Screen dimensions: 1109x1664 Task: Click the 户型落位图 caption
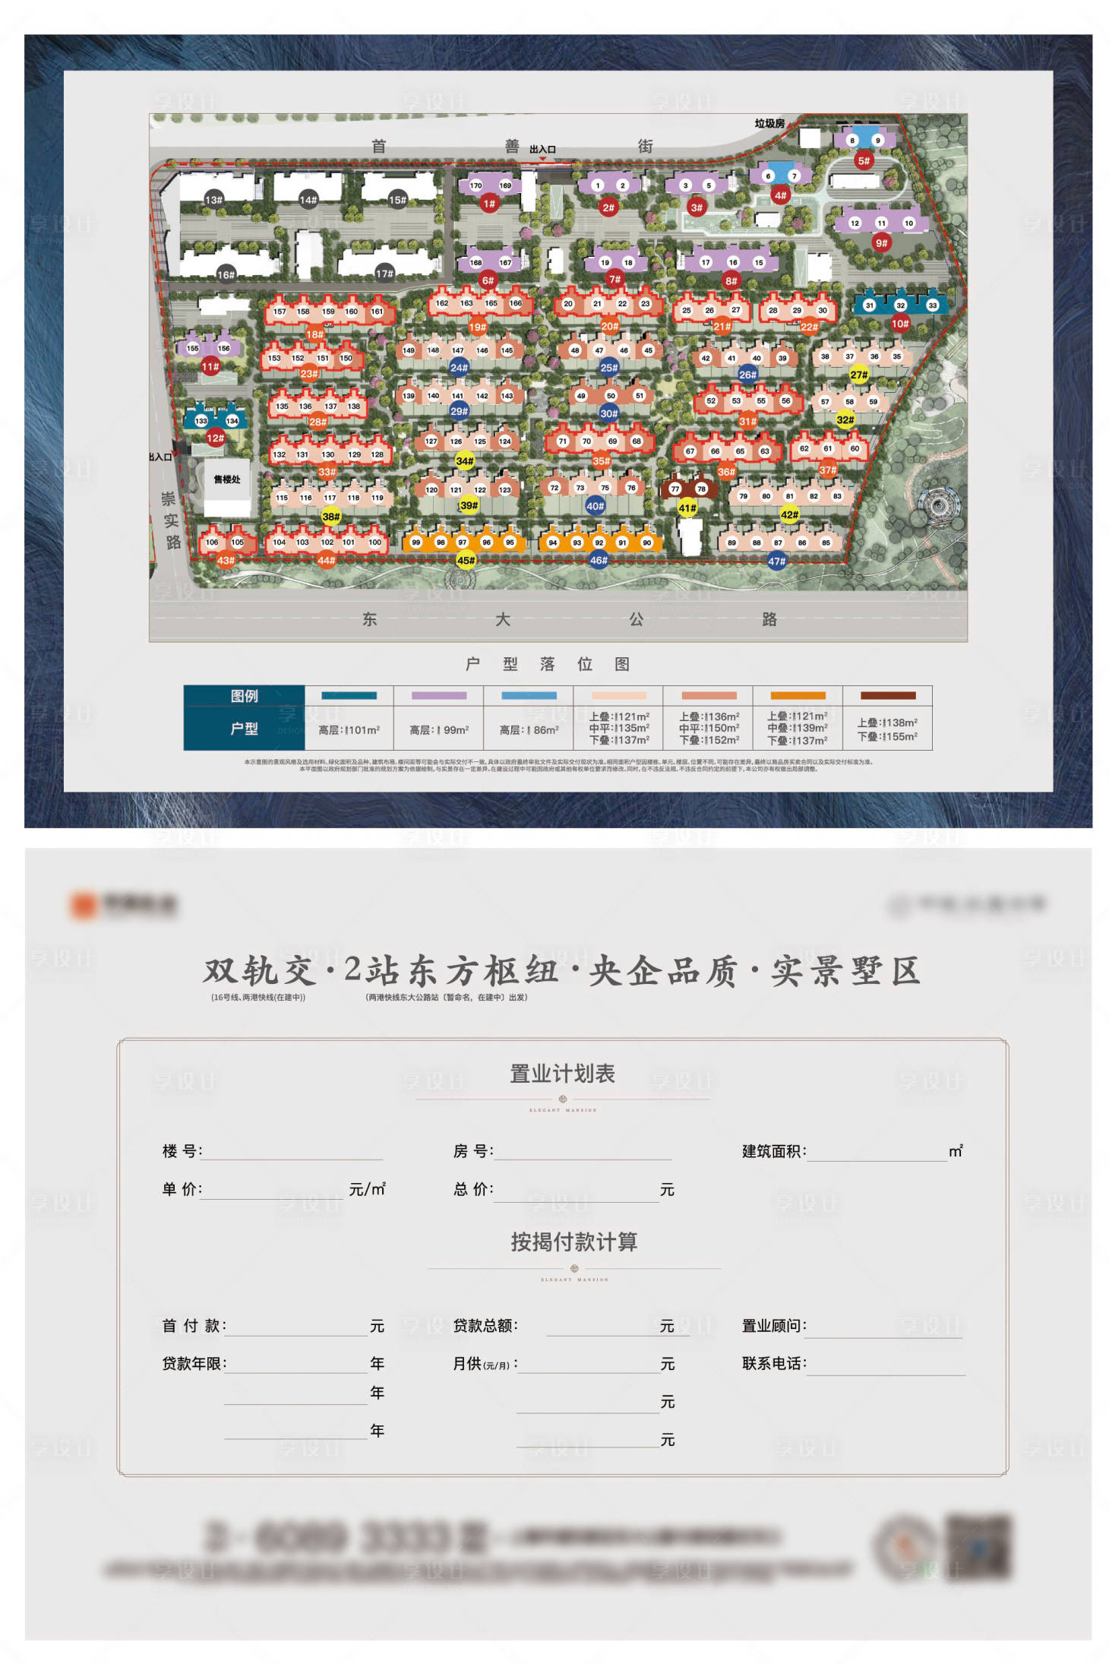coord(548,664)
